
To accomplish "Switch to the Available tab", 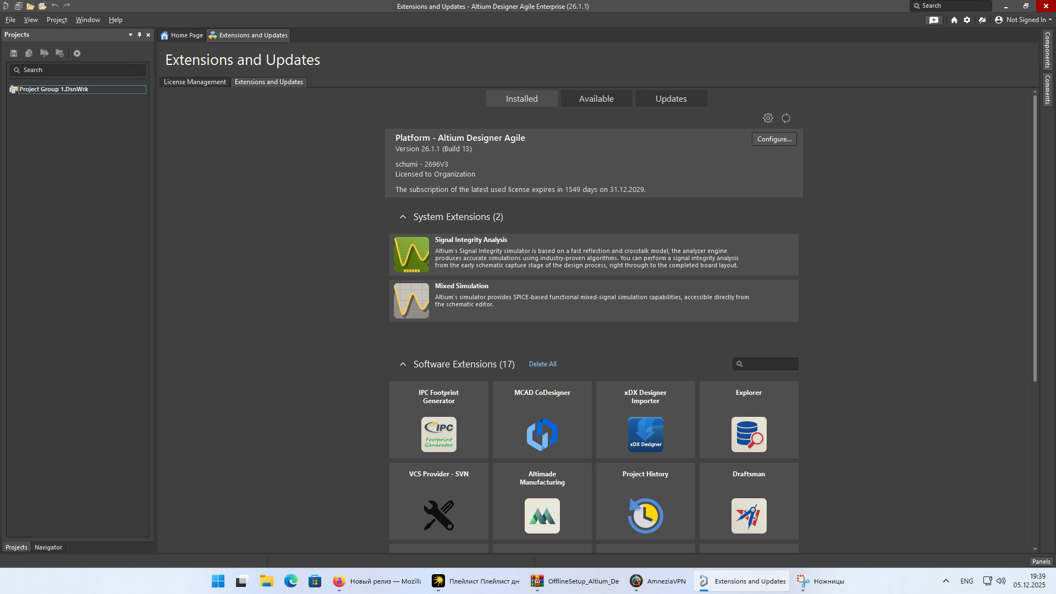I will (596, 99).
